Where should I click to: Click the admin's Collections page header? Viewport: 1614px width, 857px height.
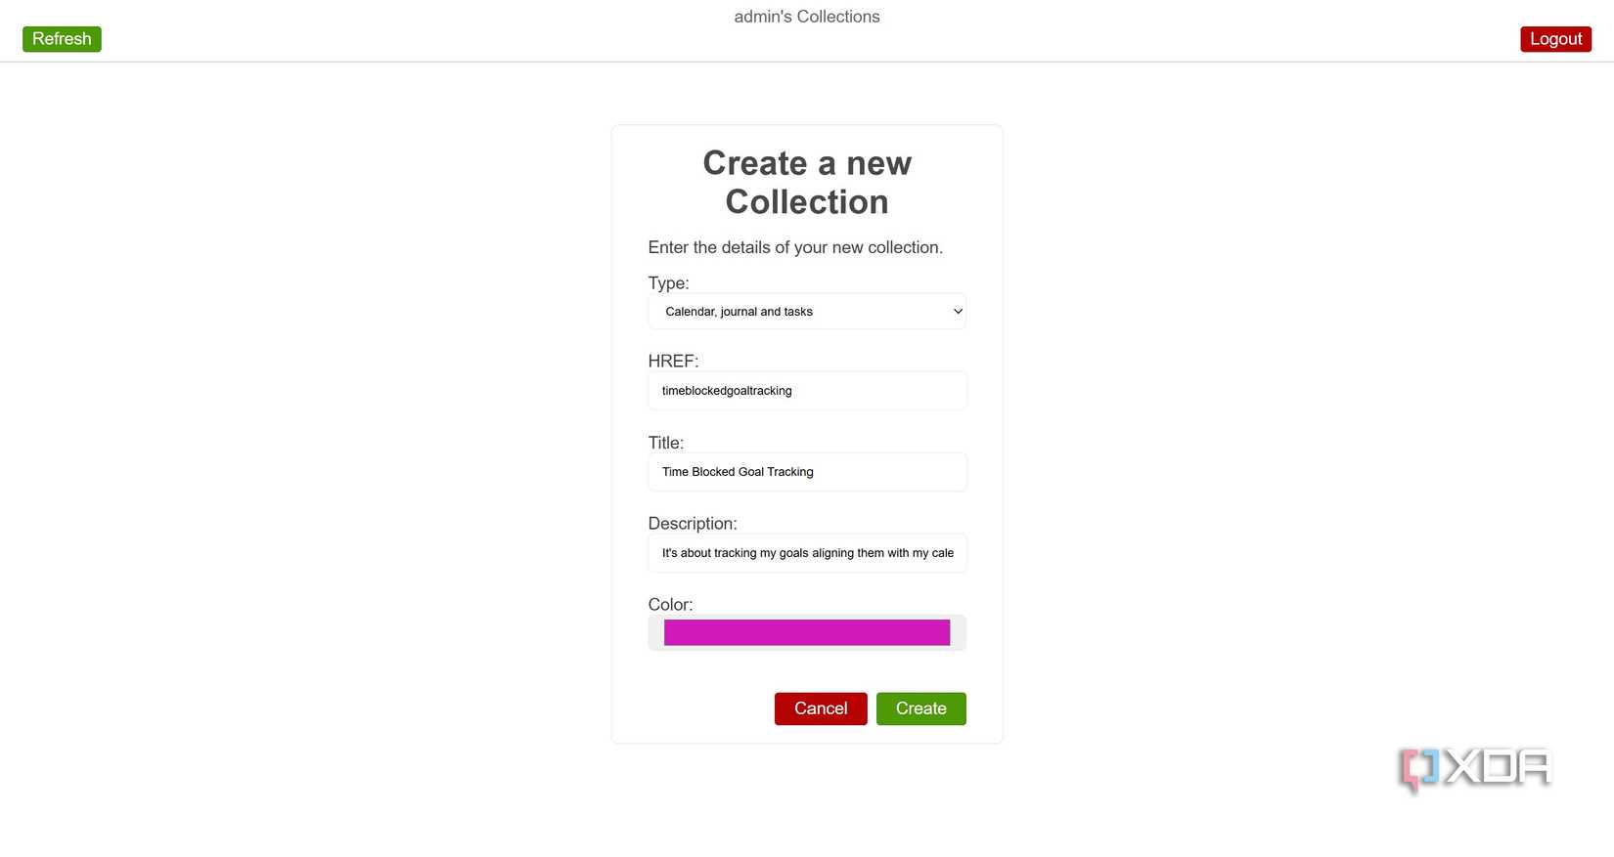[807, 17]
